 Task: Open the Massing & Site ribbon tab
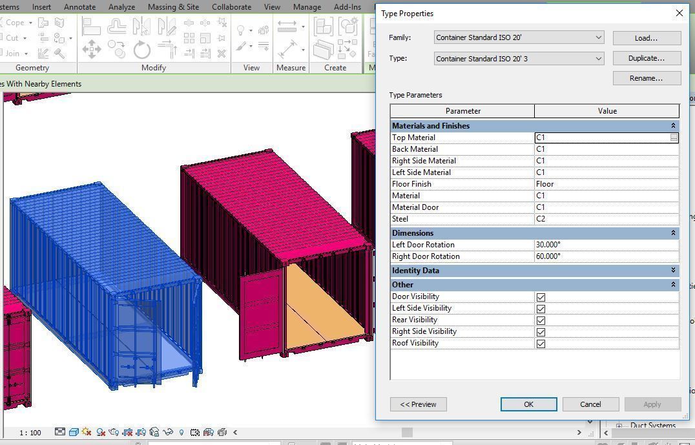(x=174, y=7)
